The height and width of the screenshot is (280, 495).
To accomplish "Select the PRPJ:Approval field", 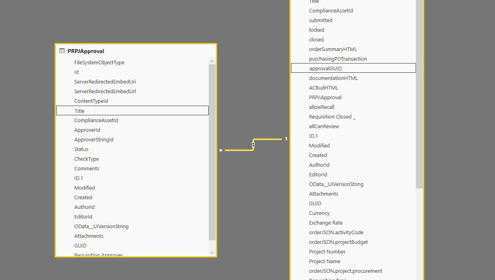I will click(325, 97).
